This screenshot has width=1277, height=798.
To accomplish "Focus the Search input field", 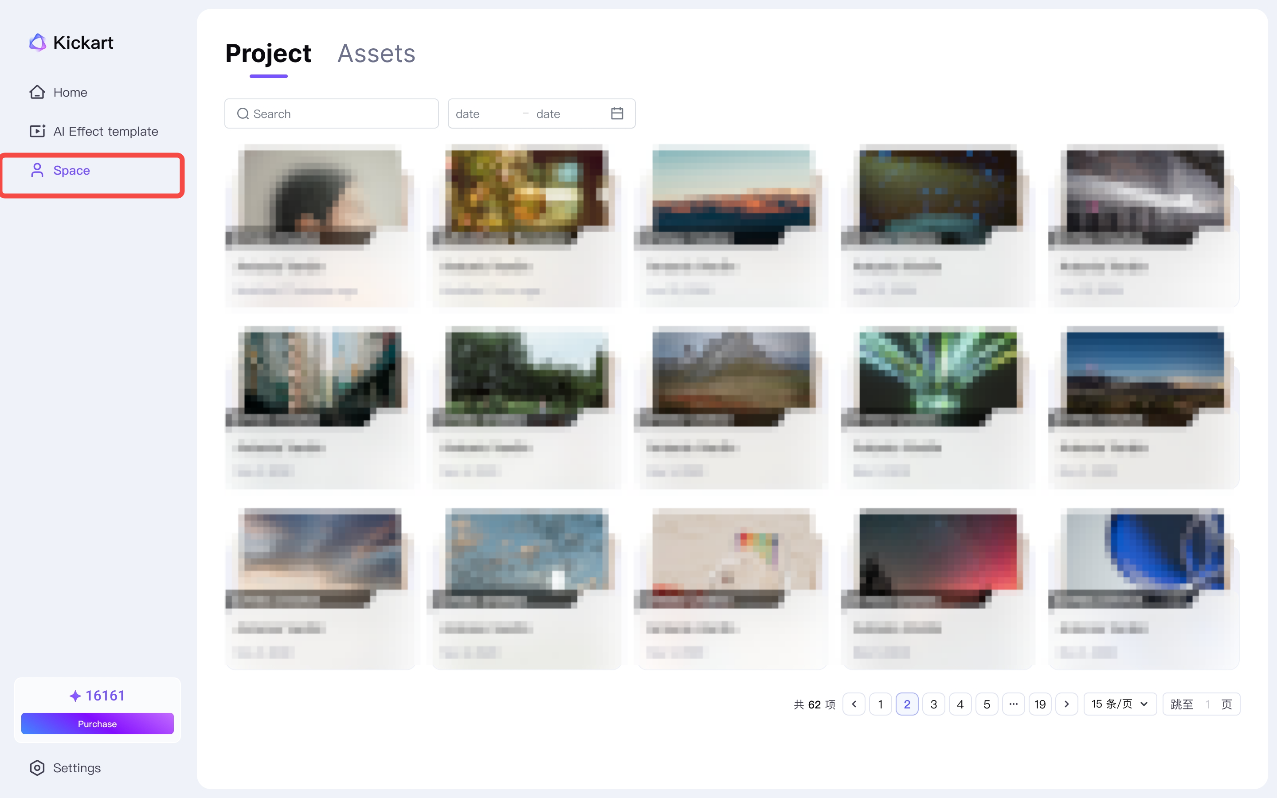I will [331, 113].
